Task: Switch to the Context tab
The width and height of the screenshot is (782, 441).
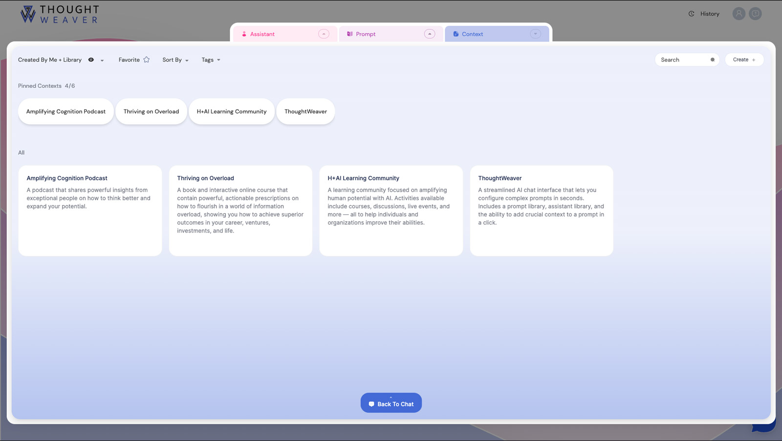Action: [497, 34]
